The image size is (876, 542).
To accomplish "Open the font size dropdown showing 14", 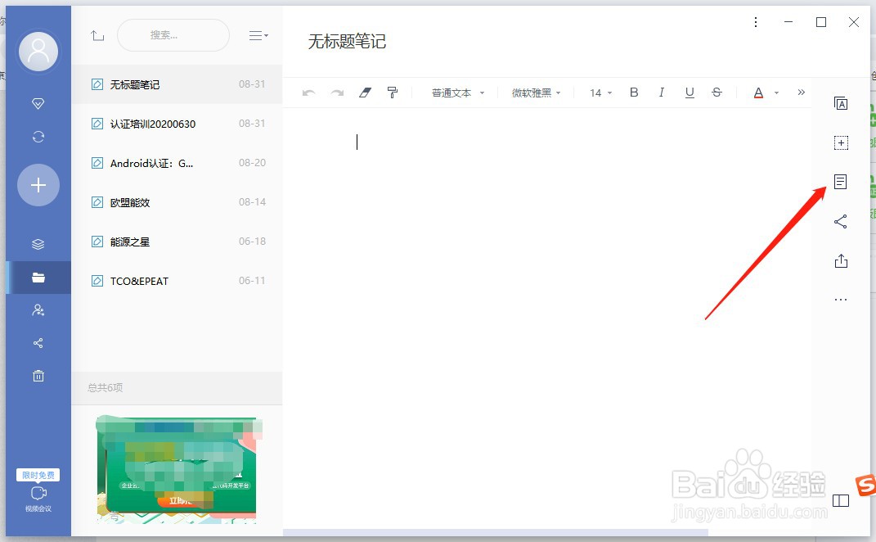I will pos(598,93).
